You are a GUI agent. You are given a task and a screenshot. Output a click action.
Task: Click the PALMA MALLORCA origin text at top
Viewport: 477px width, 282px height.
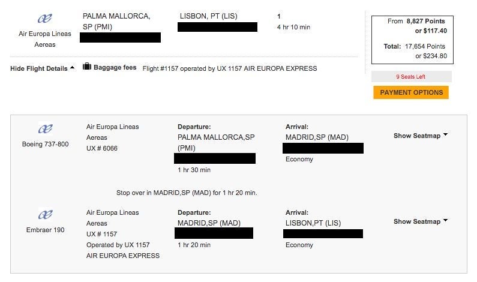click(116, 16)
